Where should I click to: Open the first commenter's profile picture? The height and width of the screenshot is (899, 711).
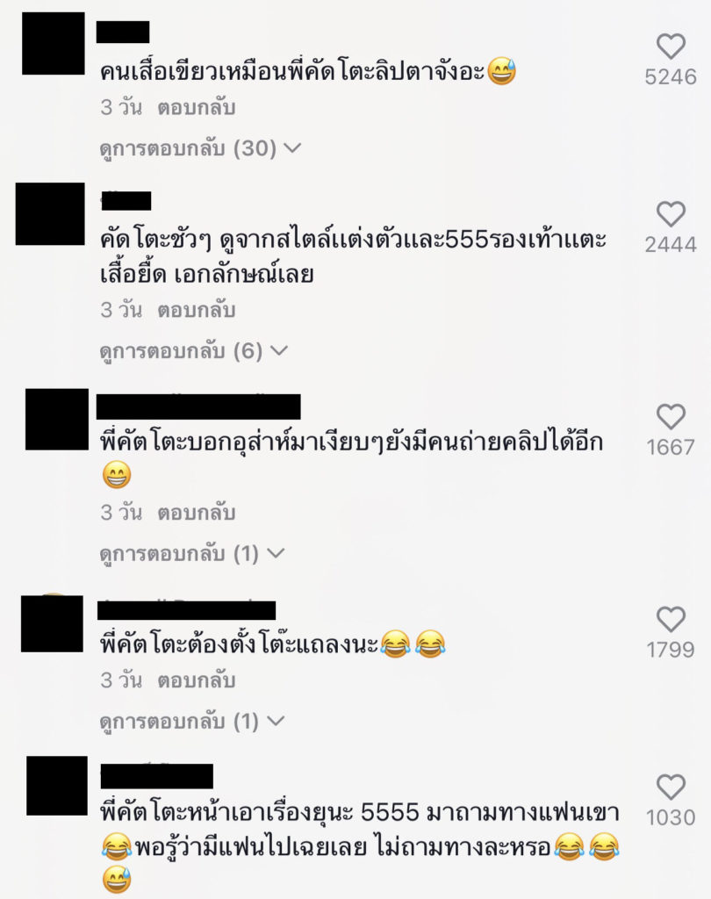pyautogui.click(x=54, y=44)
